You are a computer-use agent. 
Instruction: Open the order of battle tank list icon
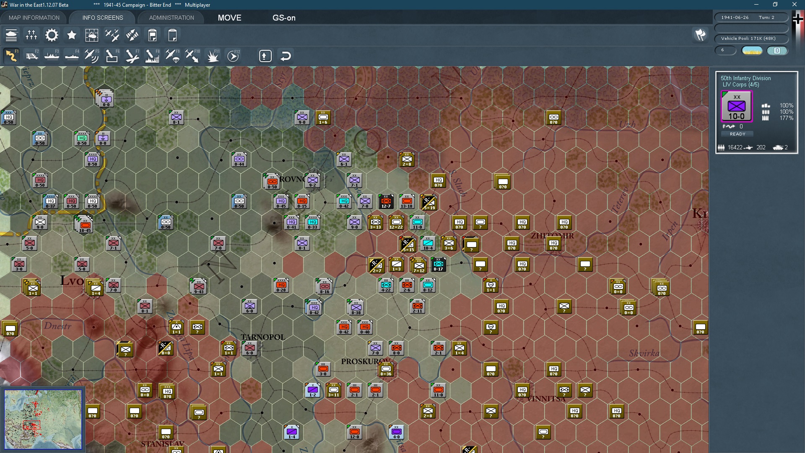point(11,35)
